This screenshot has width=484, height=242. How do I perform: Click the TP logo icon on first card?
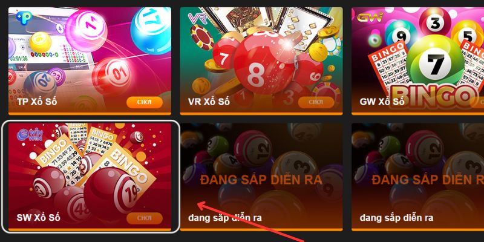[24, 18]
